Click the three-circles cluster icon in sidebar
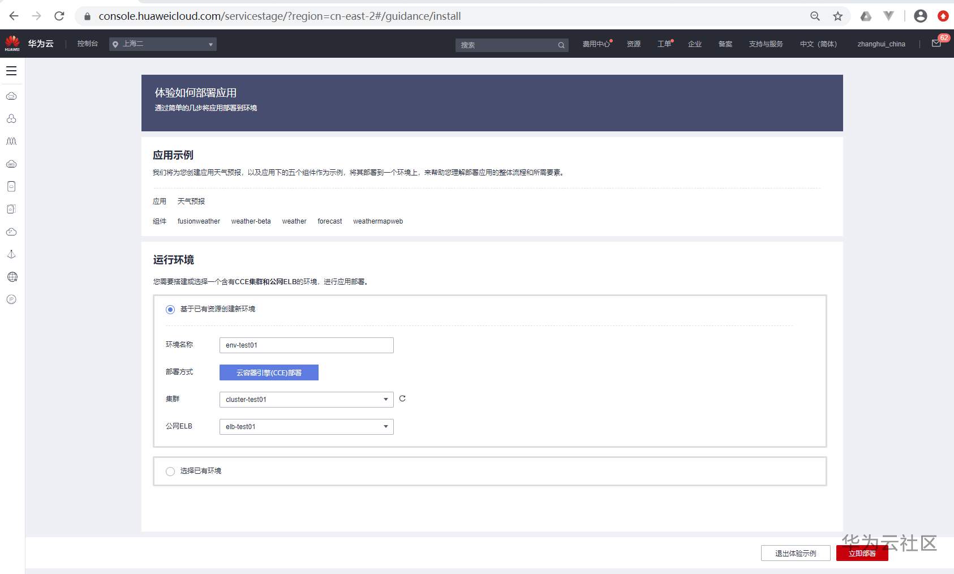 click(11, 118)
